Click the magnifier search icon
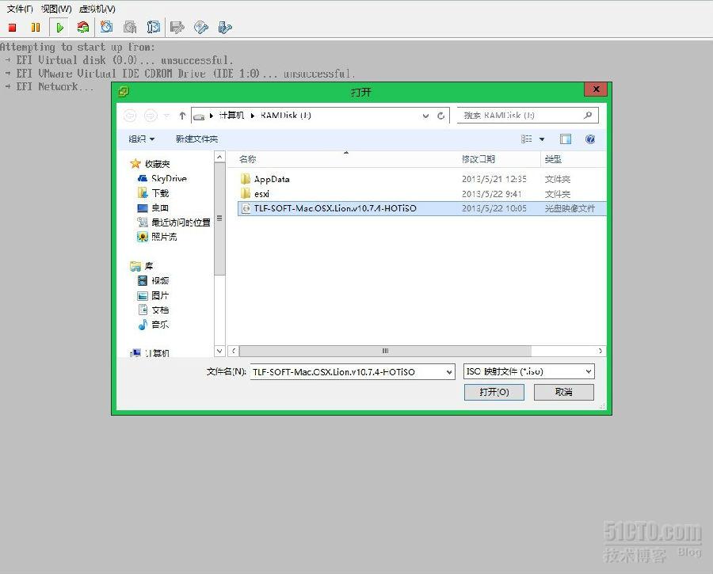Viewport: 713px width, 574px height. tap(588, 116)
